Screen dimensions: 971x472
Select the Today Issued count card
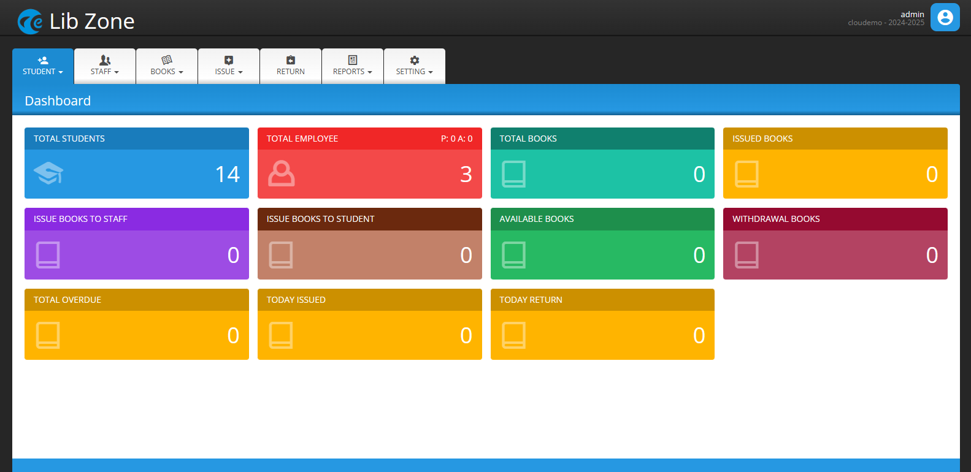pyautogui.click(x=369, y=324)
